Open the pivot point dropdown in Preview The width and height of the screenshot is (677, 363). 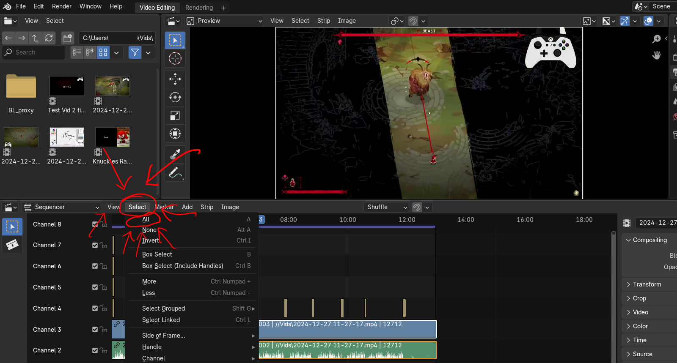(397, 21)
